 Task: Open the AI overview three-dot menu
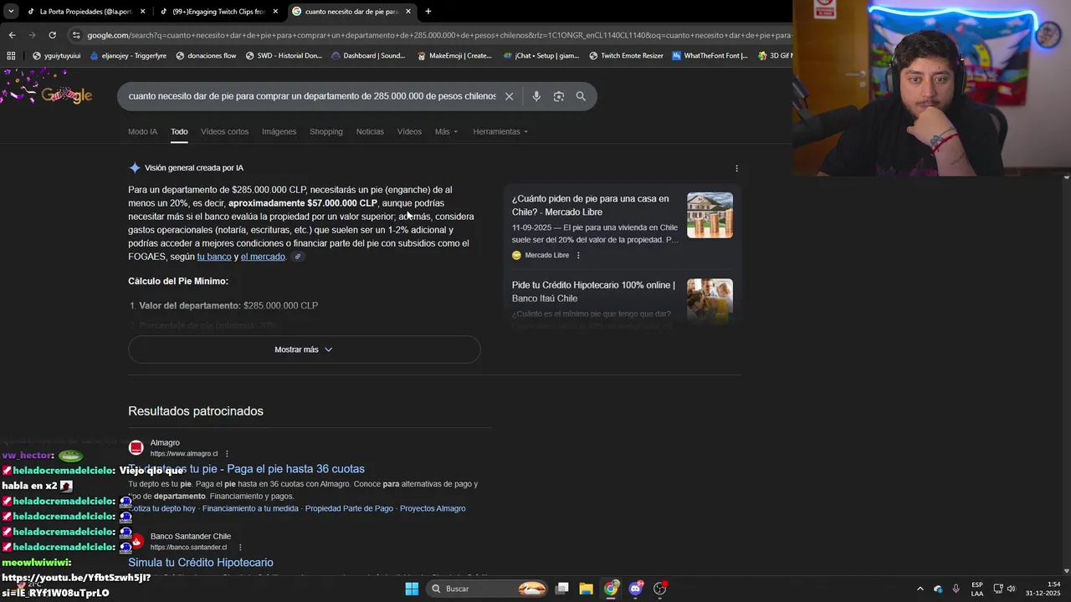point(736,168)
